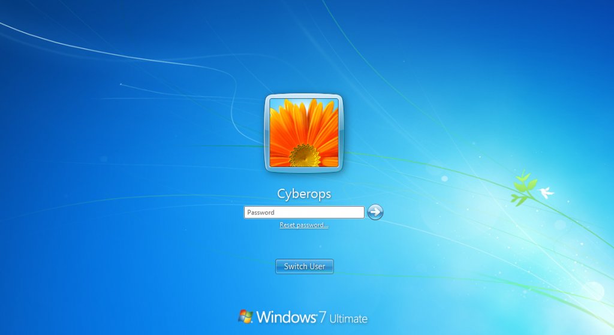Click the Password input field

point(304,213)
